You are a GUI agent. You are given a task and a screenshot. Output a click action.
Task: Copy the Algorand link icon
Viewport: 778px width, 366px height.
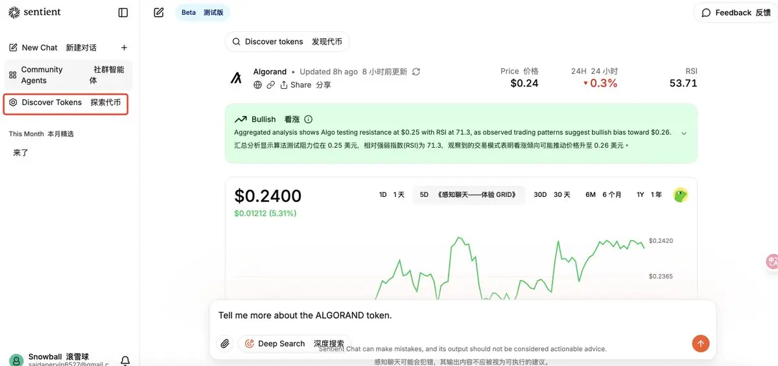coord(271,85)
